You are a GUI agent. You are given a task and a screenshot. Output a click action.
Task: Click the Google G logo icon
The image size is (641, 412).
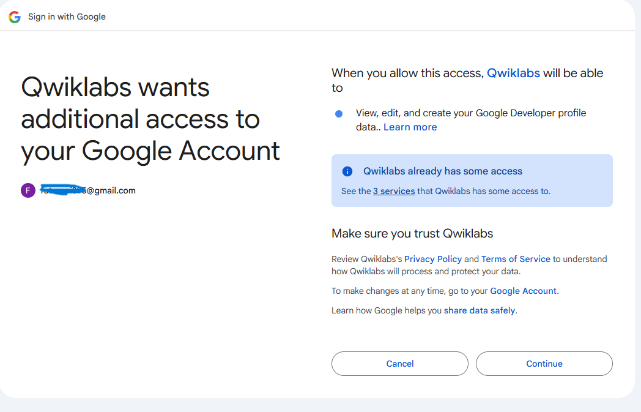[x=15, y=17]
